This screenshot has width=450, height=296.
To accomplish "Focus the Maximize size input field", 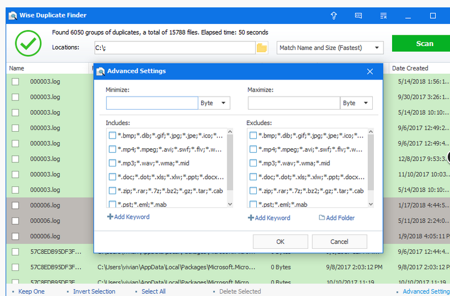I will pyautogui.click(x=294, y=103).
